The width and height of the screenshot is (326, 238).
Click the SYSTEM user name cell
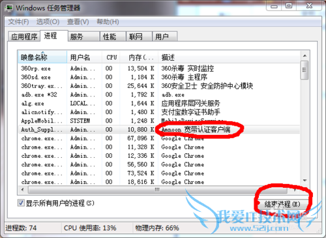pos(80,121)
